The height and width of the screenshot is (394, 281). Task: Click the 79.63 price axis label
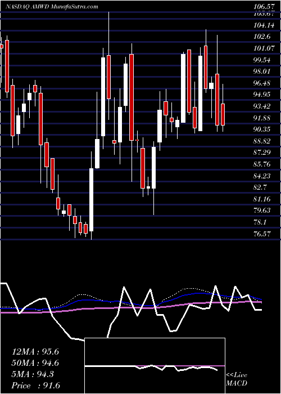(x=262, y=211)
